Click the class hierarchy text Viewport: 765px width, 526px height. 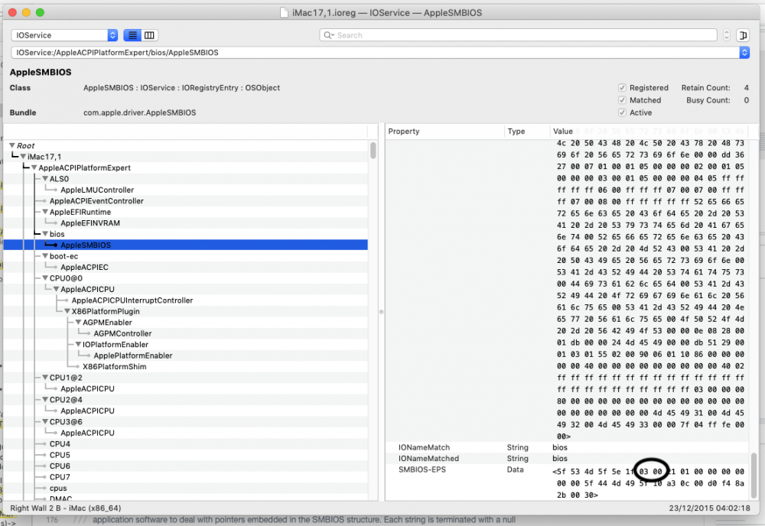[x=181, y=88]
